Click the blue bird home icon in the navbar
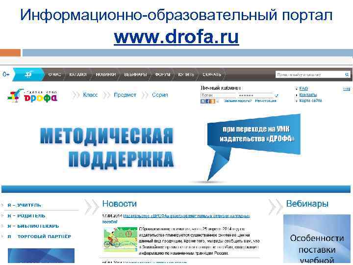 tap(28, 75)
